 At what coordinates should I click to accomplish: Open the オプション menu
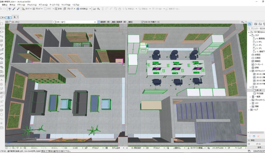pyautogui.click(x=43, y=5)
